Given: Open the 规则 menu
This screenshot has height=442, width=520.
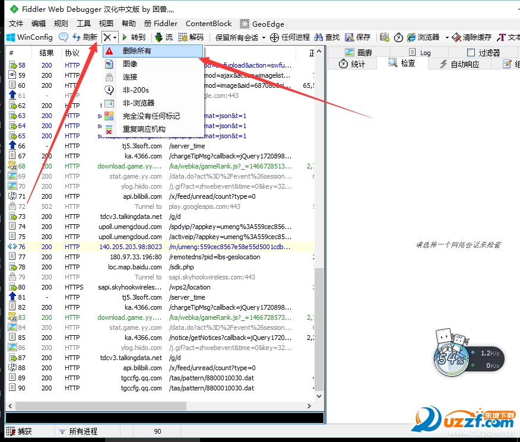Looking at the screenshot, I should [61, 24].
